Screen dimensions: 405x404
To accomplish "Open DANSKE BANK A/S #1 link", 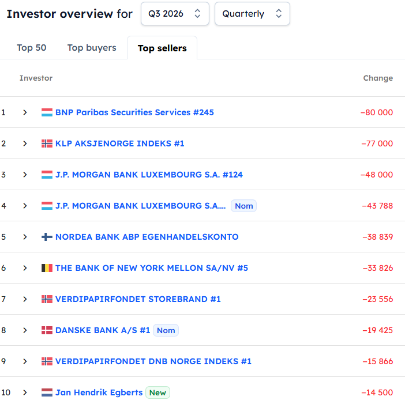I will tap(103, 330).
